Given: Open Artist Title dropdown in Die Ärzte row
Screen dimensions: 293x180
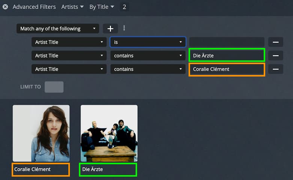Looking at the screenshot, I should tap(69, 55).
